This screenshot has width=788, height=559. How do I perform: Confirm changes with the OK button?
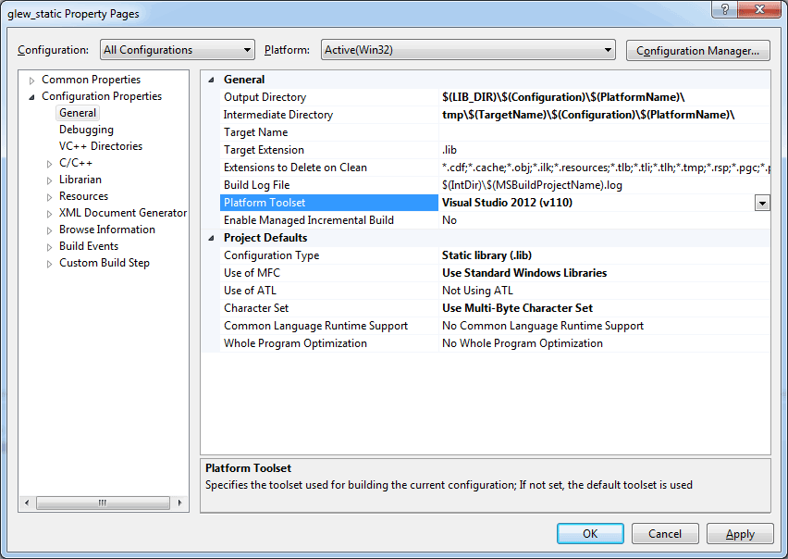[x=590, y=533]
